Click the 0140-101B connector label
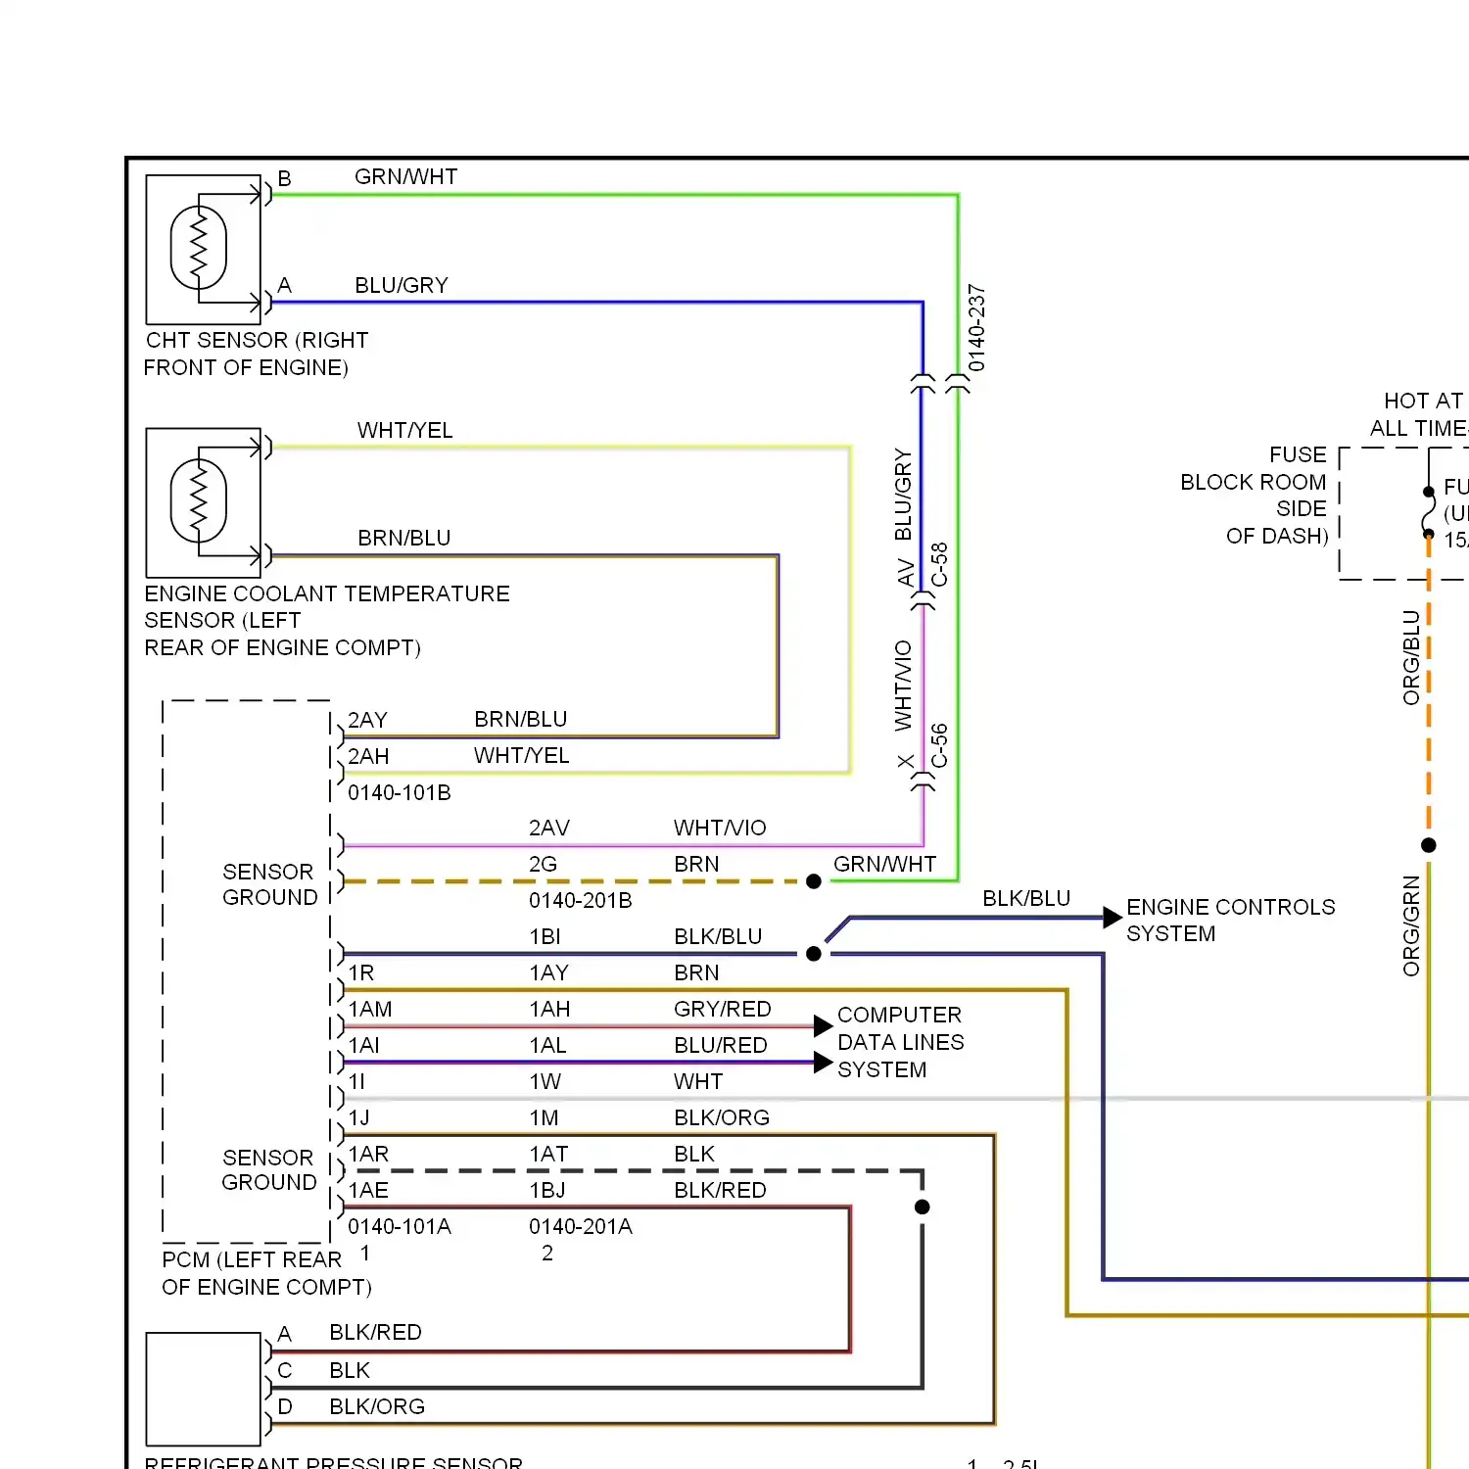The height and width of the screenshot is (1469, 1469). point(400,793)
